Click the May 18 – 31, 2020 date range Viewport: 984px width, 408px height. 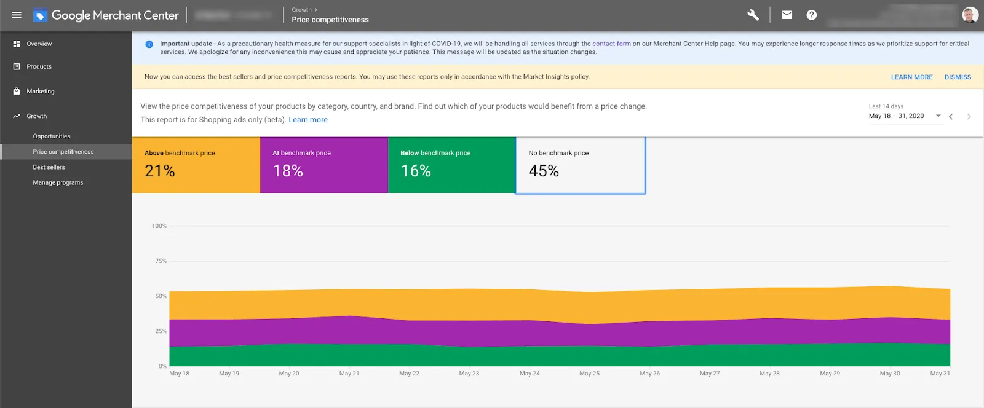tap(896, 116)
